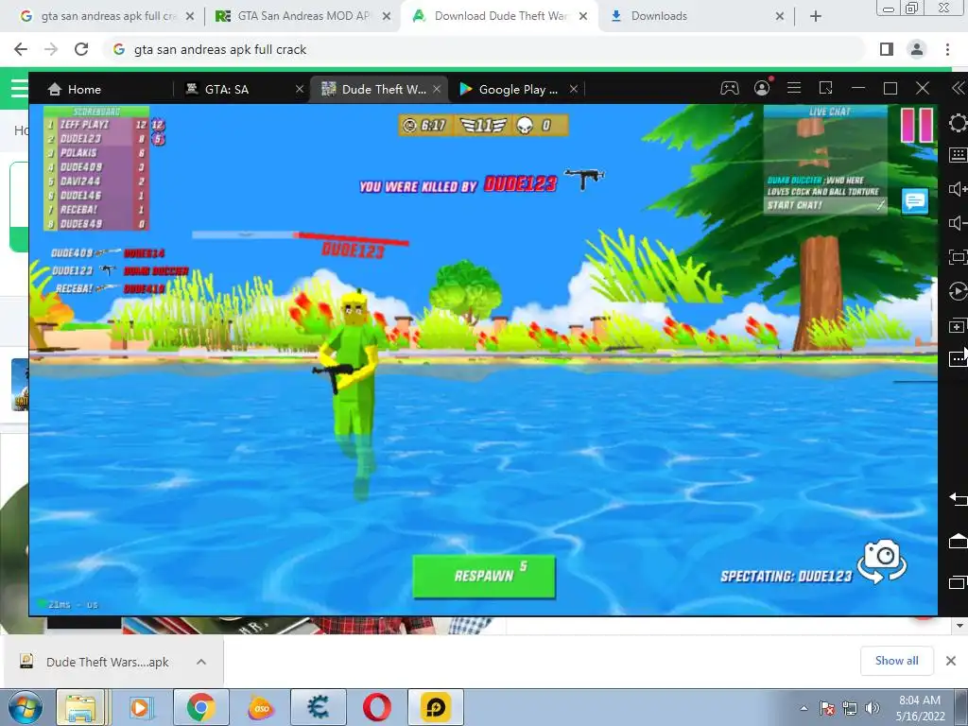Pause the game with pink pause button

[917, 126]
